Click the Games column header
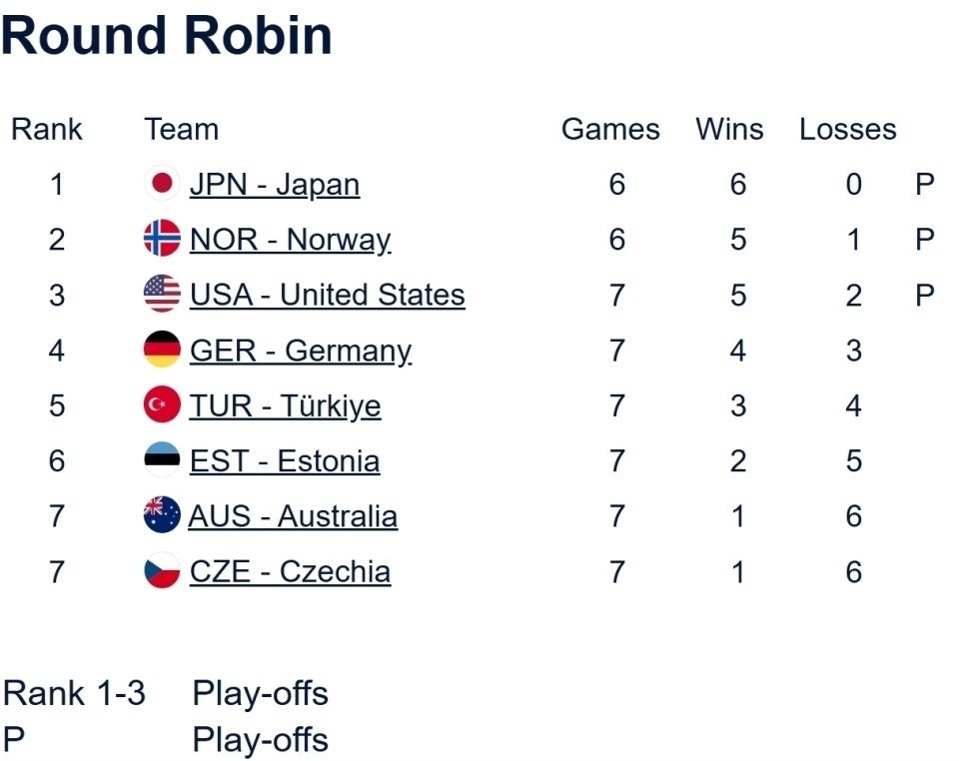This screenshot has width=959, height=761. (610, 130)
